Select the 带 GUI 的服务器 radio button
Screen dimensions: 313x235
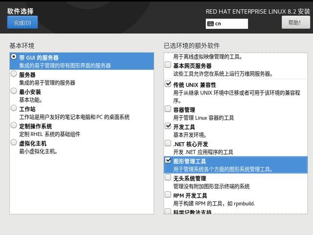tap(14, 57)
